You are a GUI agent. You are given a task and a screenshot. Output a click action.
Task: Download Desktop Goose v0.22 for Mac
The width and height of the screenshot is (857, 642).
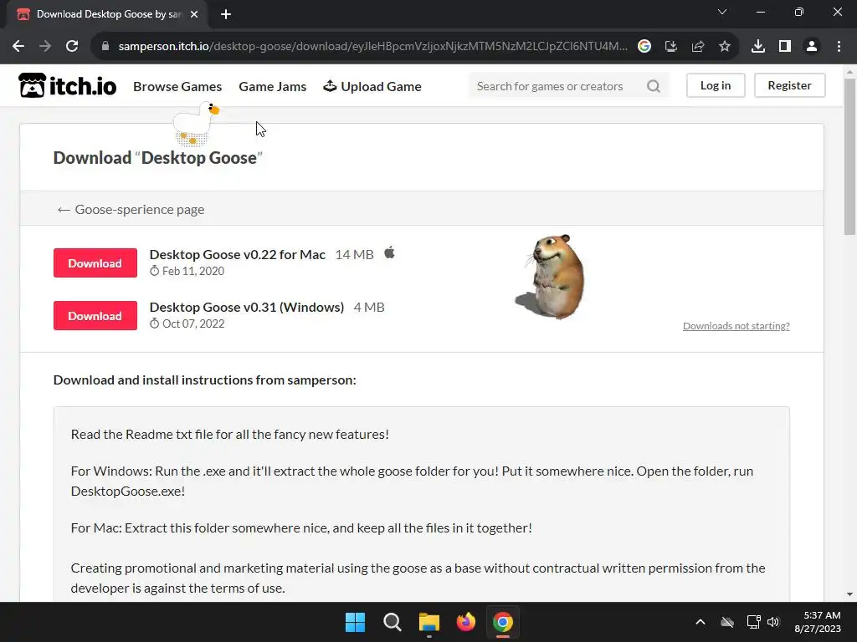coord(95,262)
